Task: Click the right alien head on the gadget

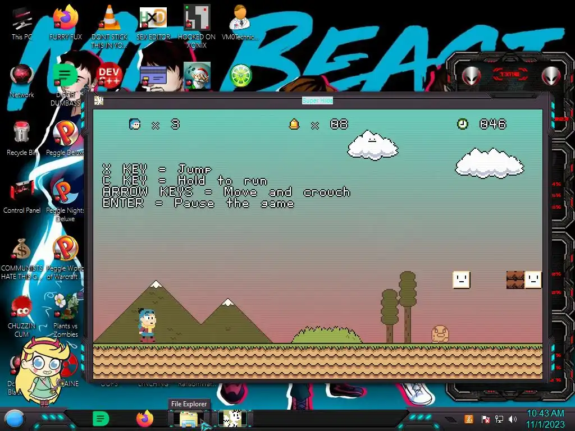Action: pos(551,76)
